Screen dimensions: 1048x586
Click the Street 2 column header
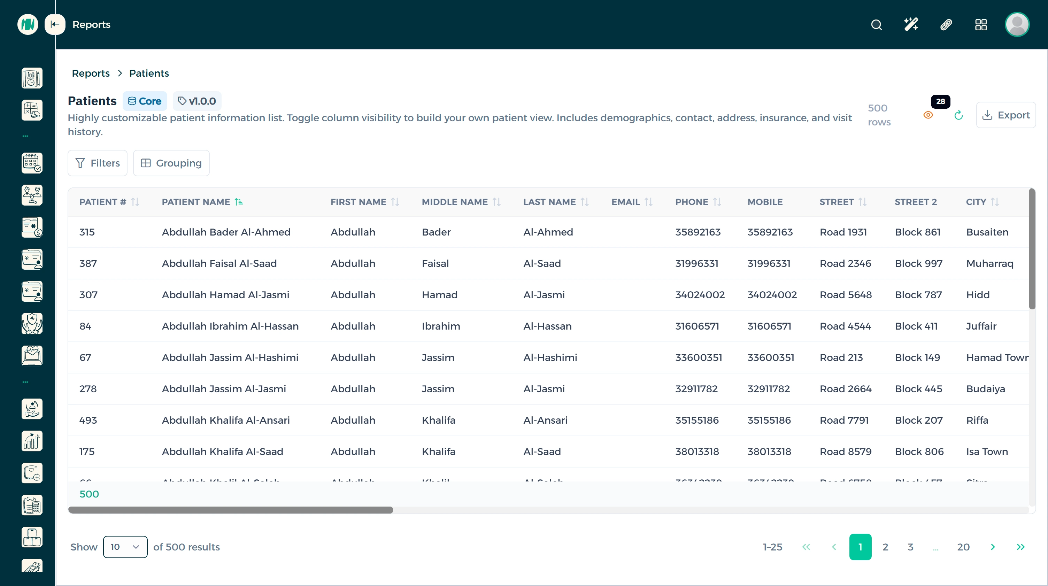click(915, 202)
